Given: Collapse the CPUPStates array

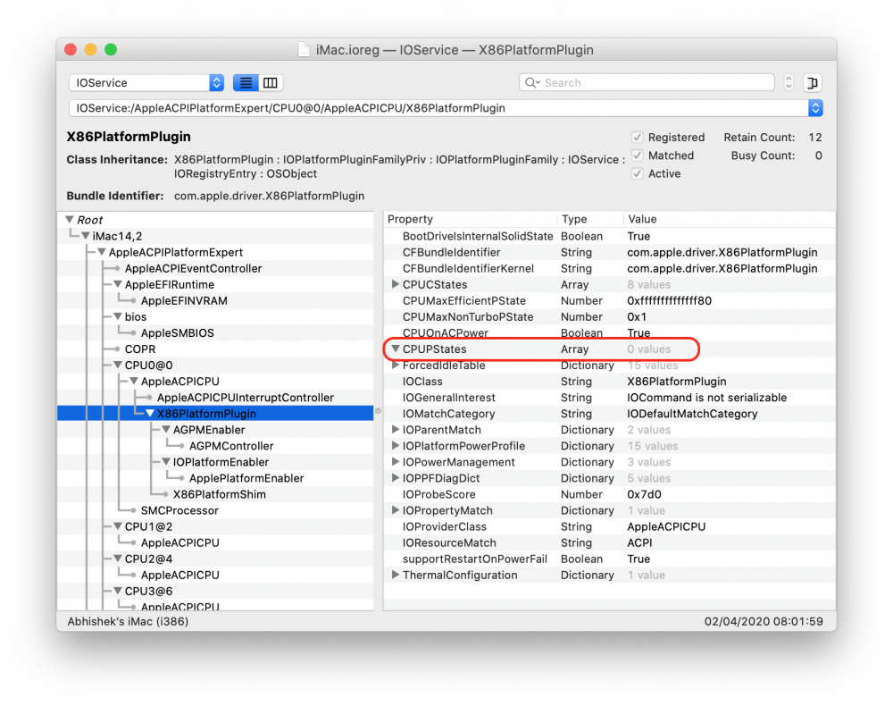Looking at the screenshot, I should point(396,349).
